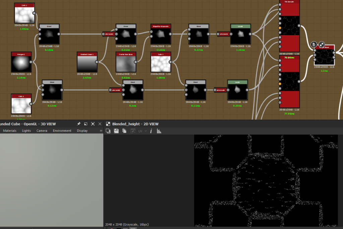The width and height of the screenshot is (343, 229).
Task: Click the Tile Sampler title at the top of the graph
Action: (x=289, y=2)
